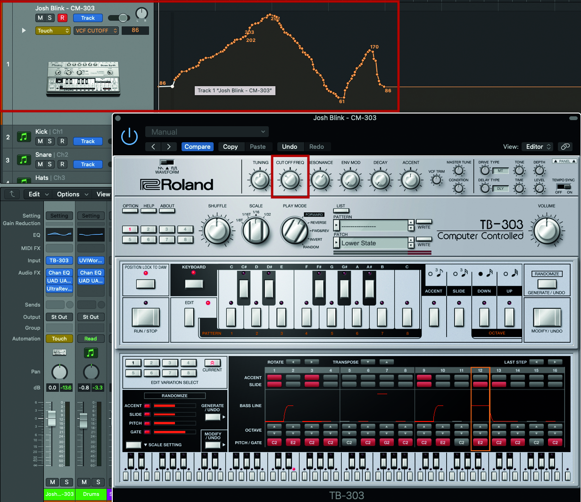Solo the Snare track
The width and height of the screenshot is (581, 502).
(50, 164)
